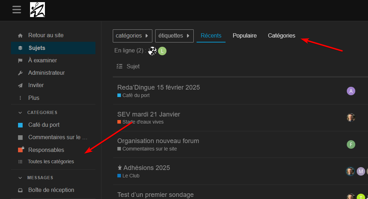Open topic Reda'Dingue 15 février 2025
Image resolution: width=368 pixels, height=199 pixels.
click(x=159, y=87)
